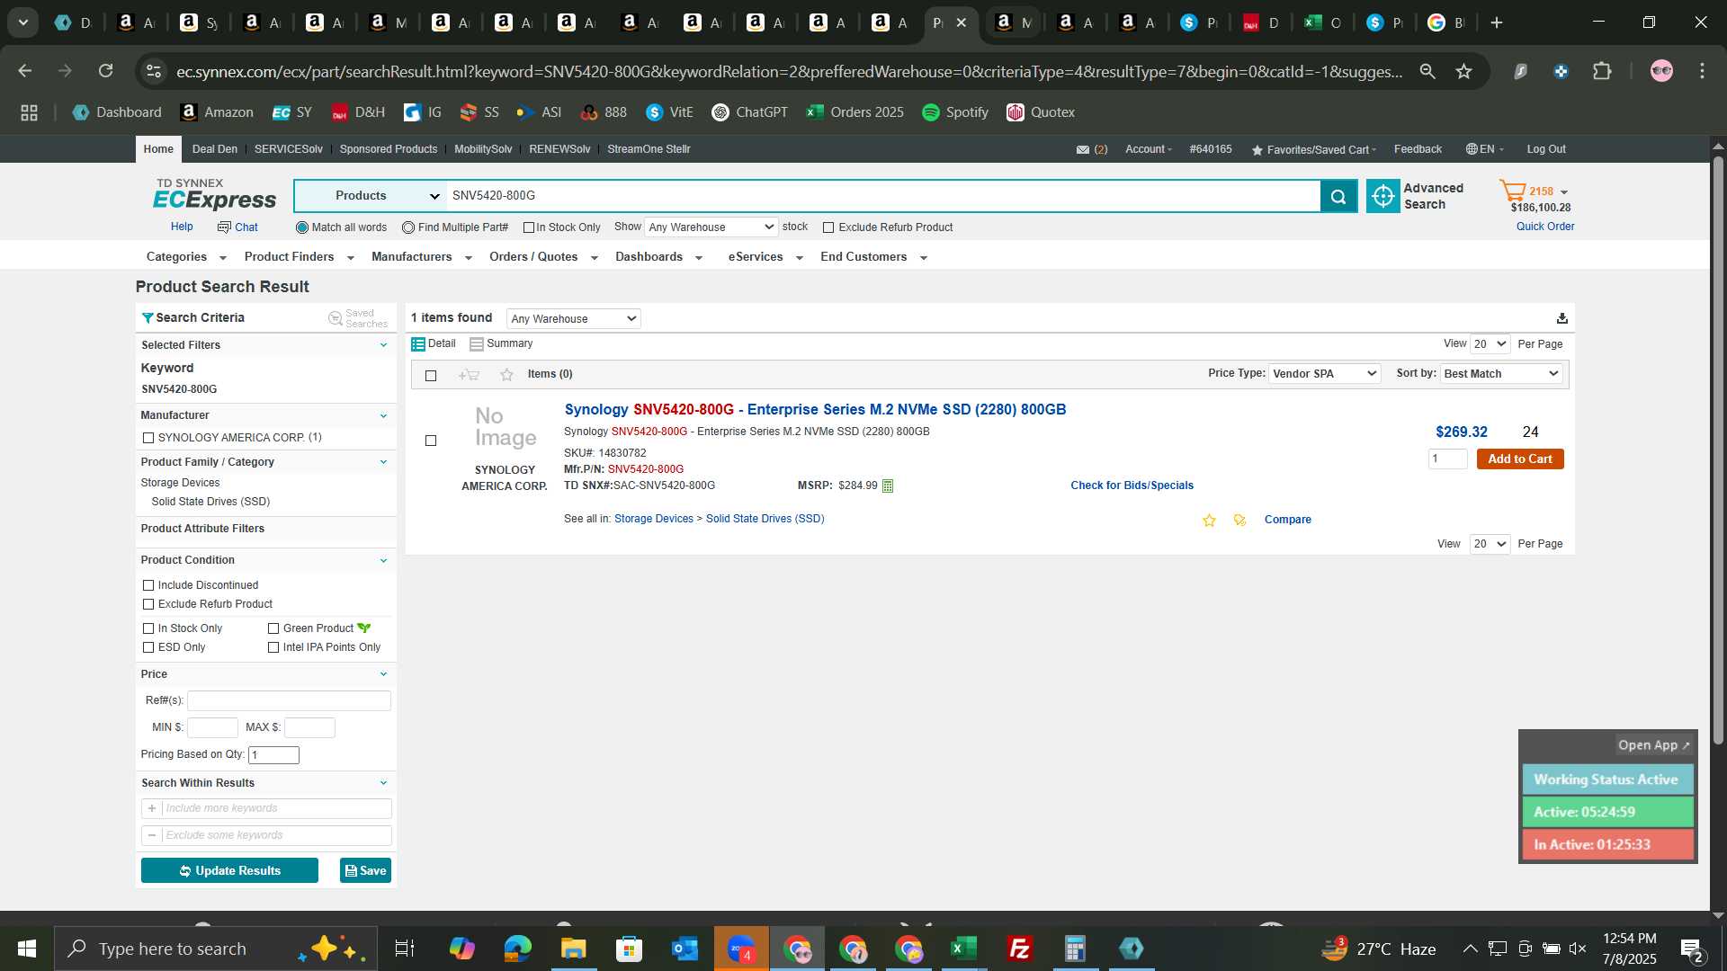Click Update Results button

pos(229,871)
